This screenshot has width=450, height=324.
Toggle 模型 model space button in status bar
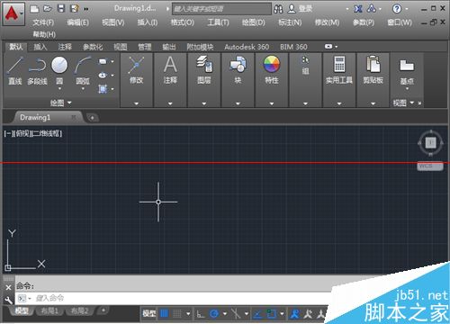tap(148, 314)
